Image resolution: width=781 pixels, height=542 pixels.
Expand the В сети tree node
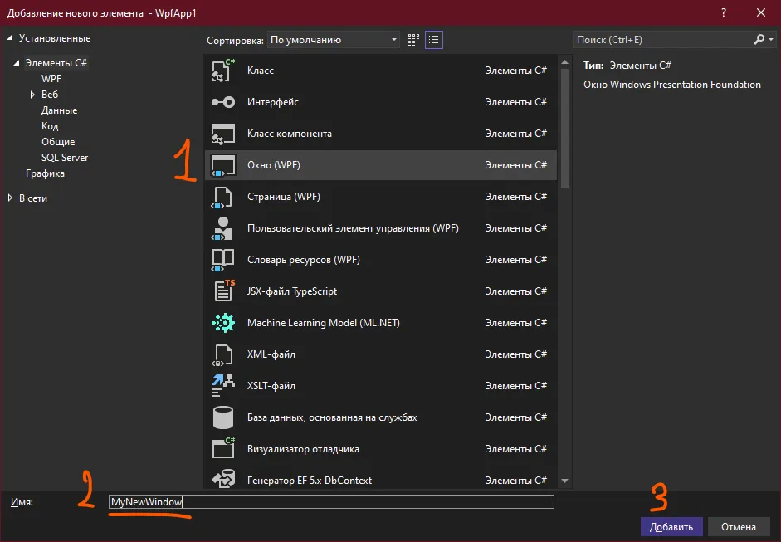point(10,198)
